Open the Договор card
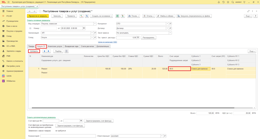Screen dimensions: 260x139 point(170,28)
